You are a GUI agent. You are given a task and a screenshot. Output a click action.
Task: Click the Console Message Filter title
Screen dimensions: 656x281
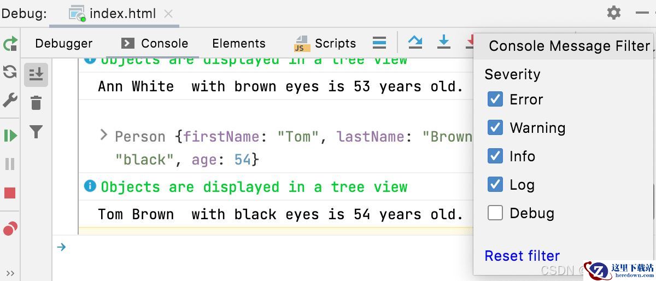(x=570, y=46)
